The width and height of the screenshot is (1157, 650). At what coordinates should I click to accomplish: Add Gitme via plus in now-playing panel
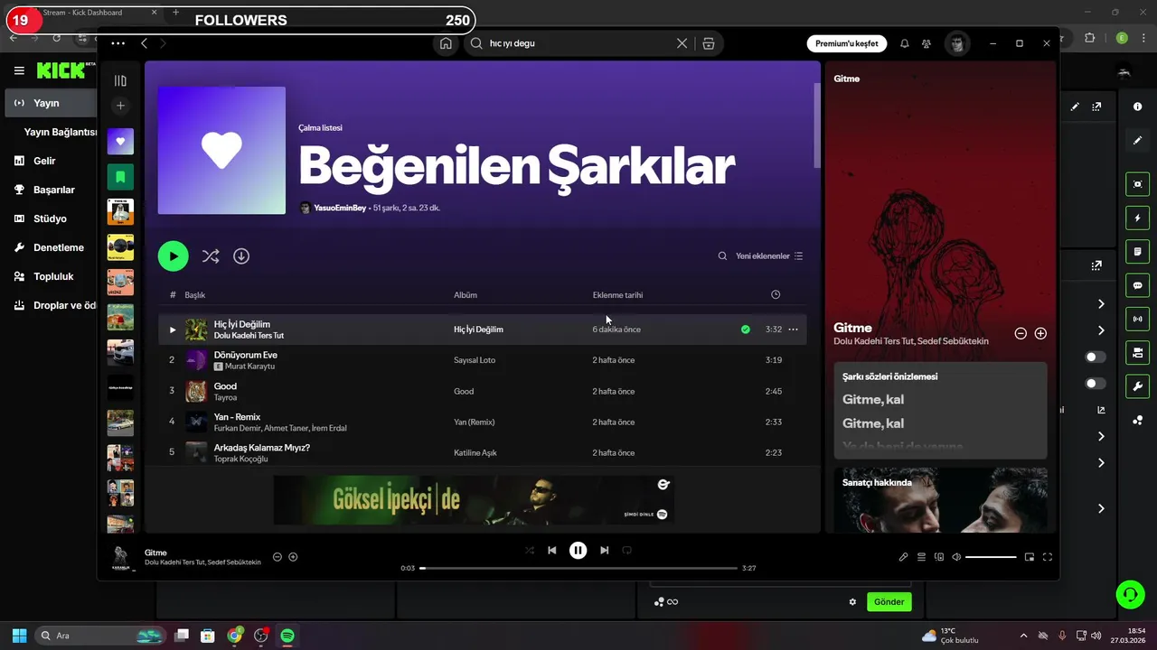[x=1040, y=333]
